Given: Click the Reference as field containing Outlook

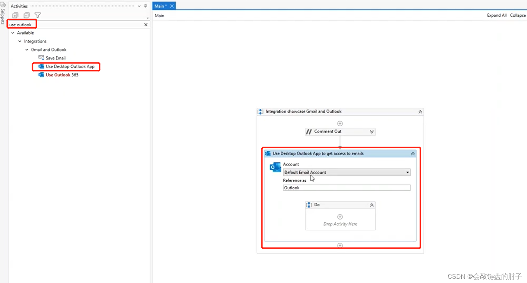Looking at the screenshot, I should point(347,188).
